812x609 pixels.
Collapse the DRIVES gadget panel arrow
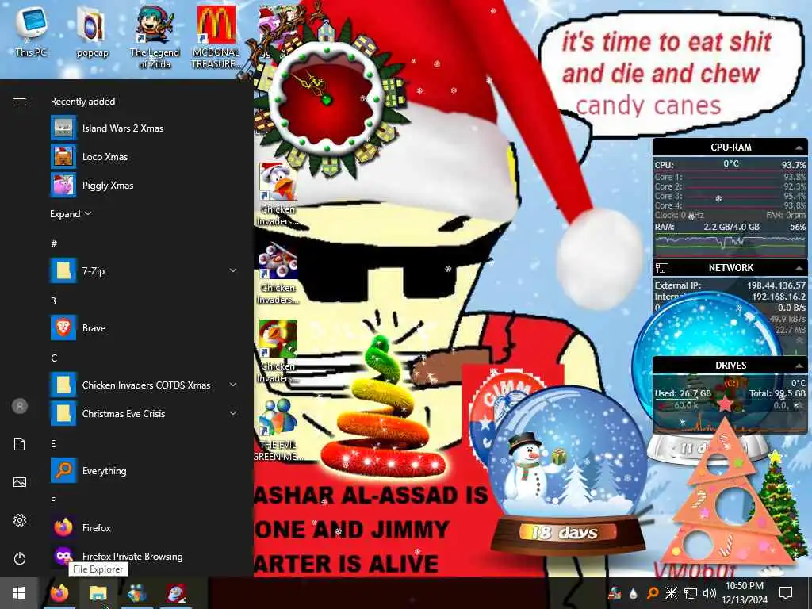click(799, 366)
